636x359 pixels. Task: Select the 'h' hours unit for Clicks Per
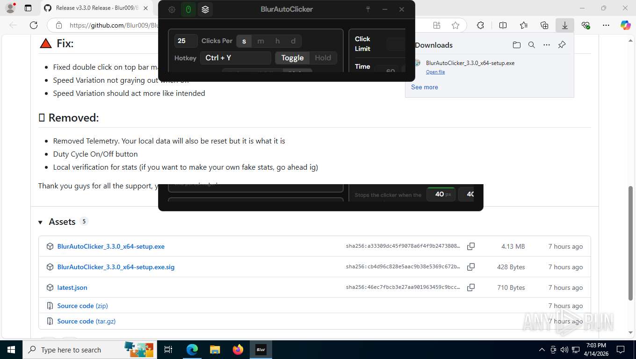click(x=277, y=41)
